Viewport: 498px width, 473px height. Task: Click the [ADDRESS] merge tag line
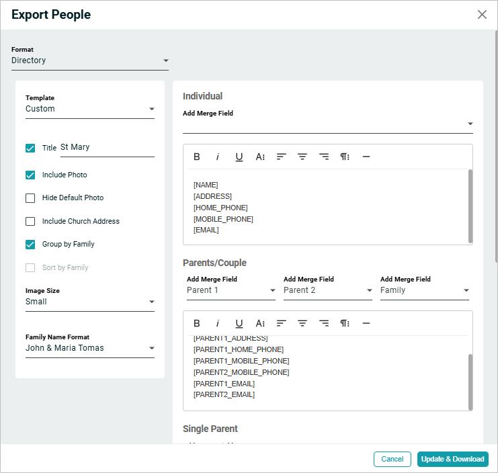212,196
